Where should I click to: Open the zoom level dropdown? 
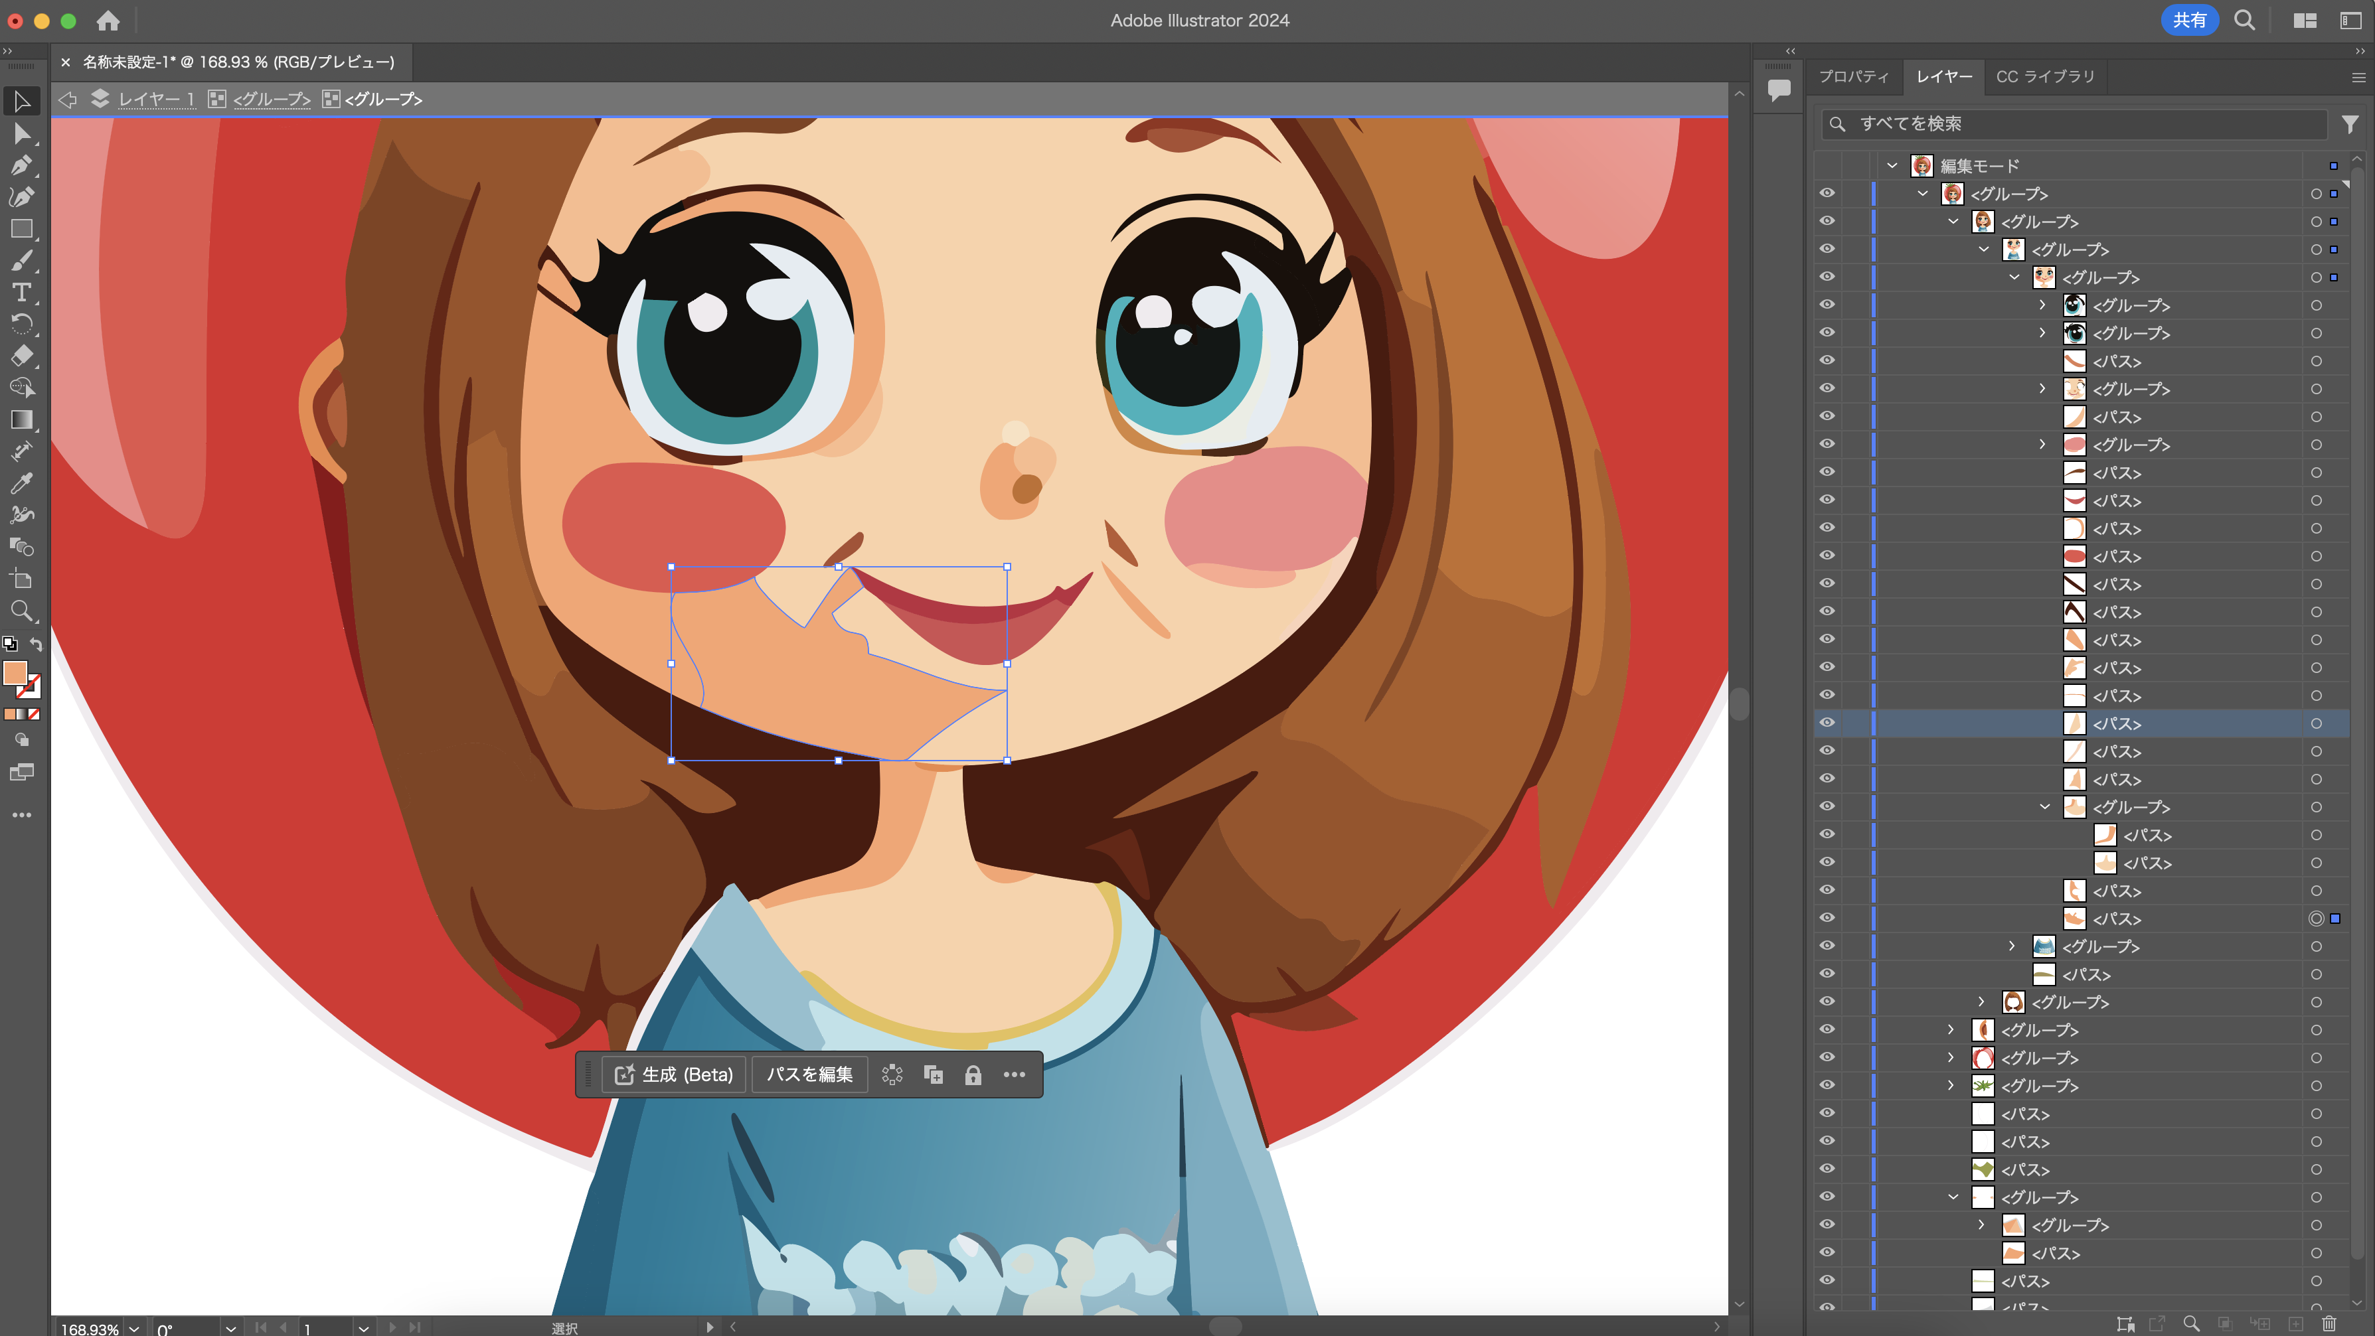pos(135,1328)
